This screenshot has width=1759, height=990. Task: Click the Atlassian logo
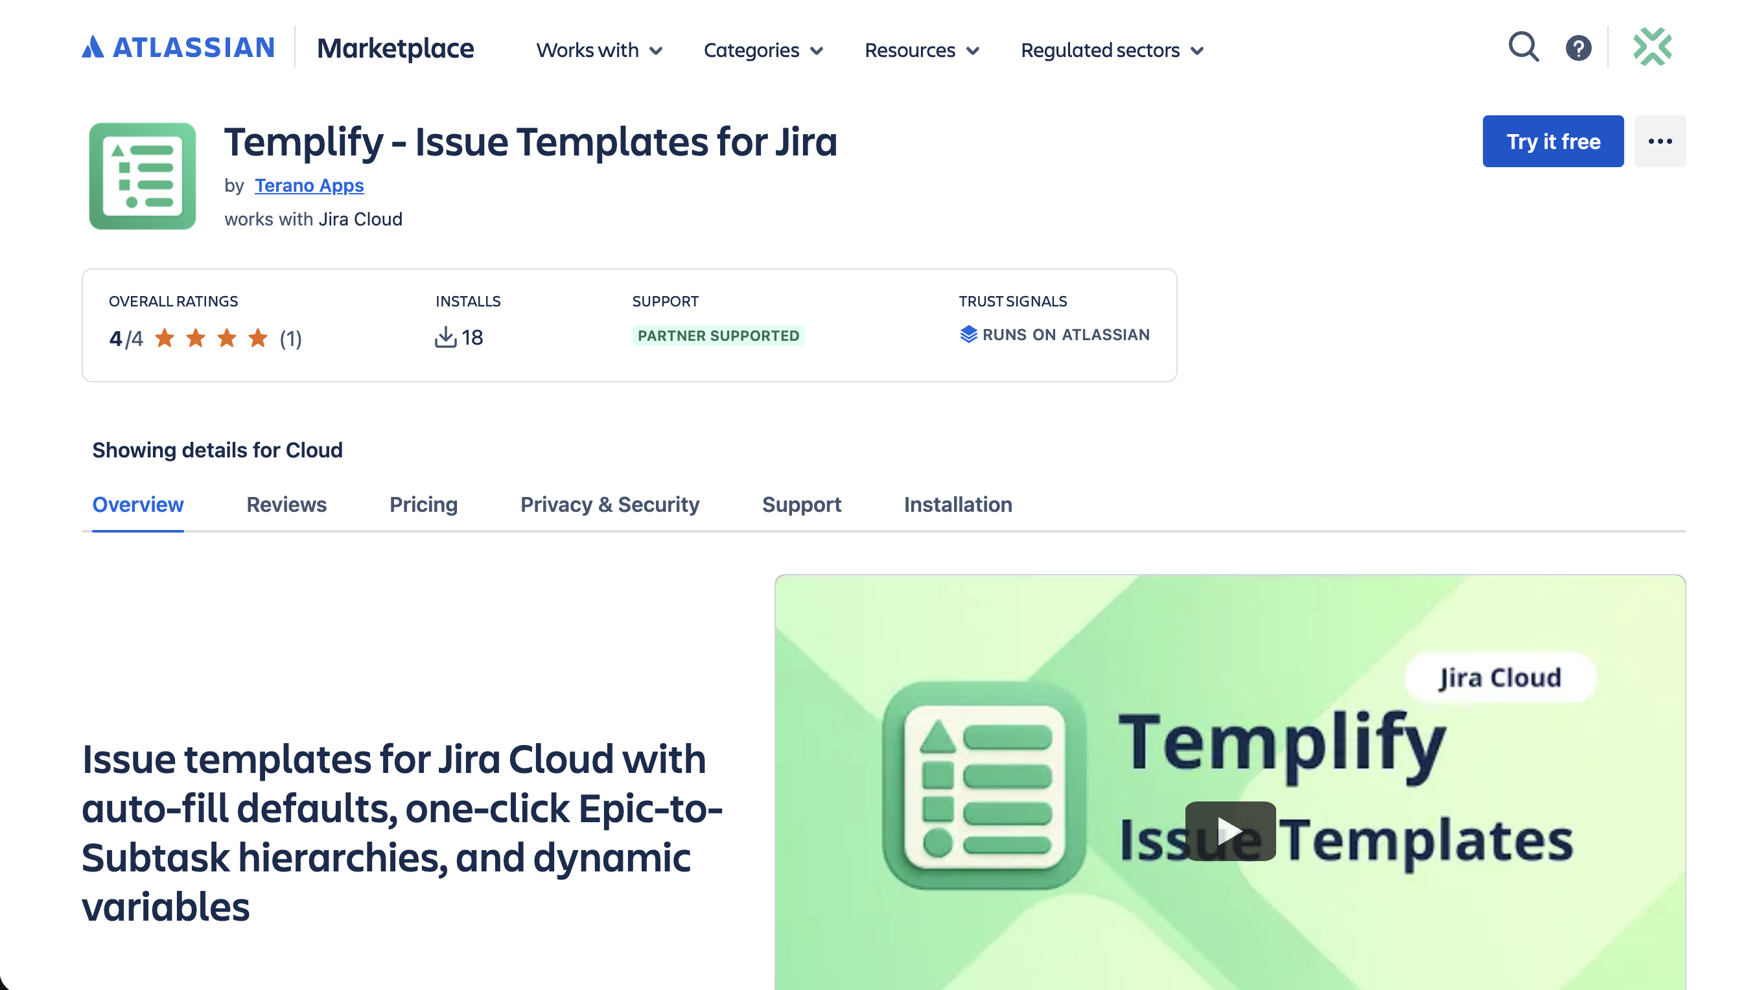tap(178, 47)
